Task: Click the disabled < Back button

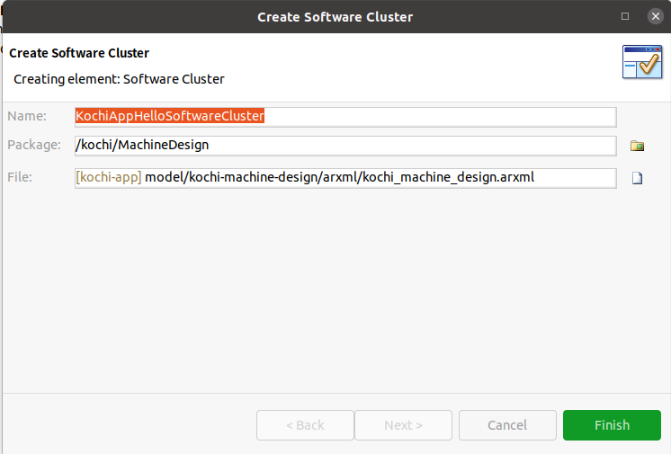Action: tap(305, 425)
